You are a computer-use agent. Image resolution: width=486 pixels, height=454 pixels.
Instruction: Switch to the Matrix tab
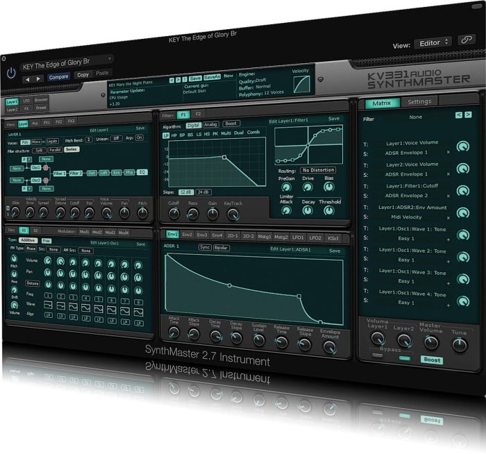pyautogui.click(x=382, y=103)
